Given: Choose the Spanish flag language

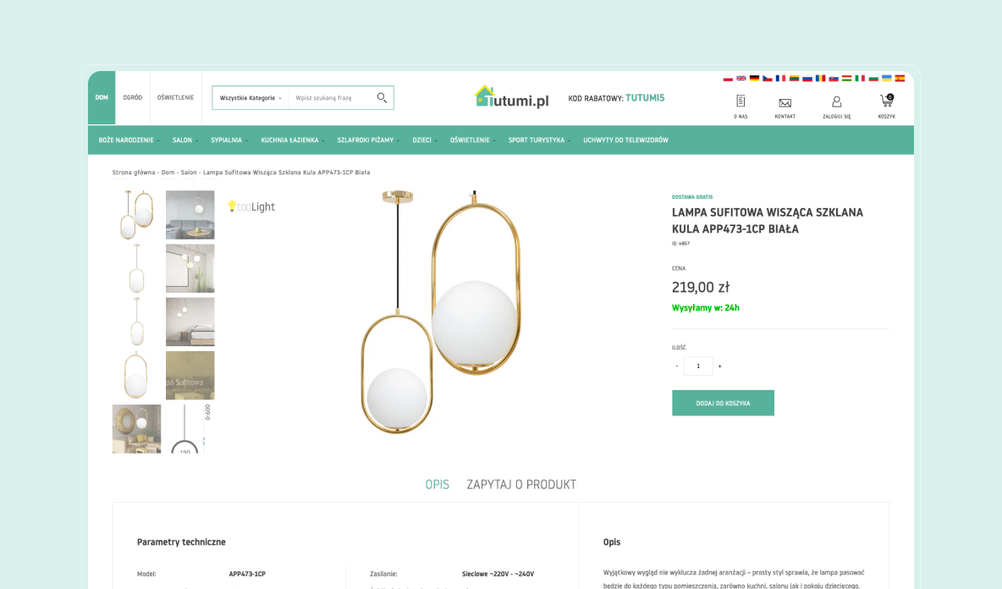Looking at the screenshot, I should (900, 78).
